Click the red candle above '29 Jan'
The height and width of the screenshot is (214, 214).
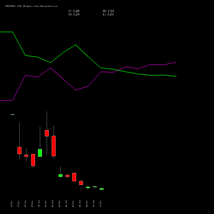click(33, 160)
